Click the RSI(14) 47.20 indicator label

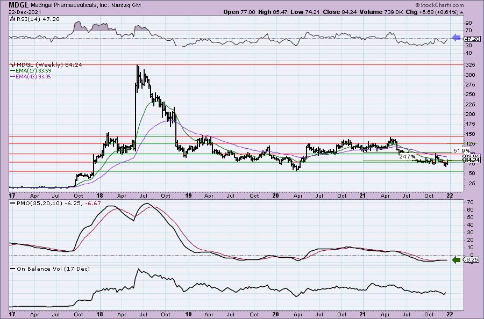(37, 19)
